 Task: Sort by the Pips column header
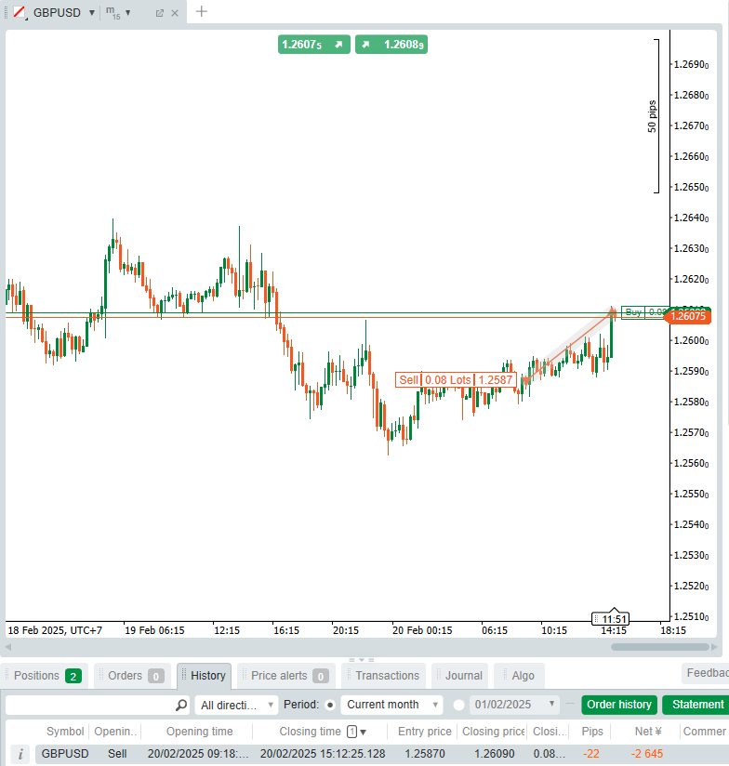(x=592, y=732)
